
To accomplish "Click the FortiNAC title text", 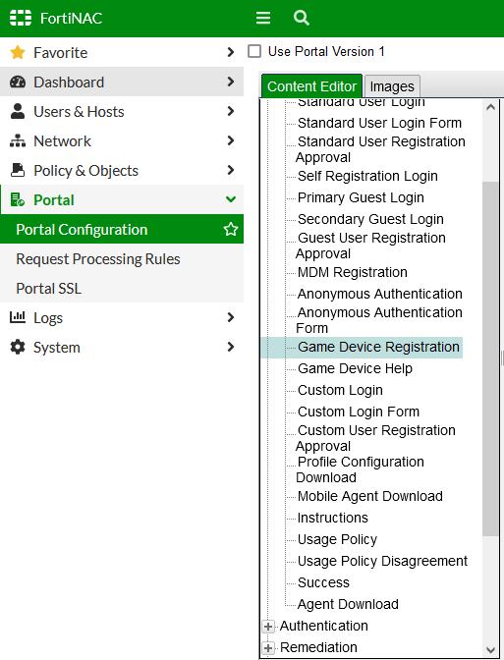I will [x=71, y=18].
